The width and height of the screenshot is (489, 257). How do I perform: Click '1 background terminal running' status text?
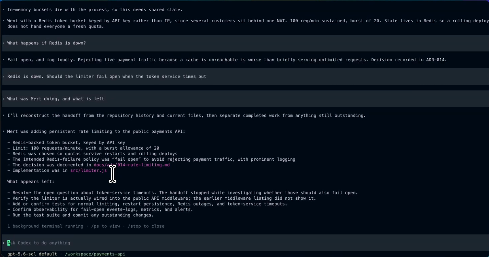(x=45, y=226)
